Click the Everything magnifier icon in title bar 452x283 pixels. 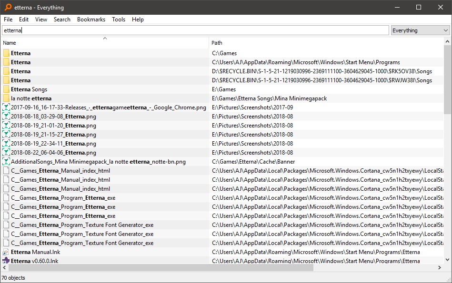point(8,7)
